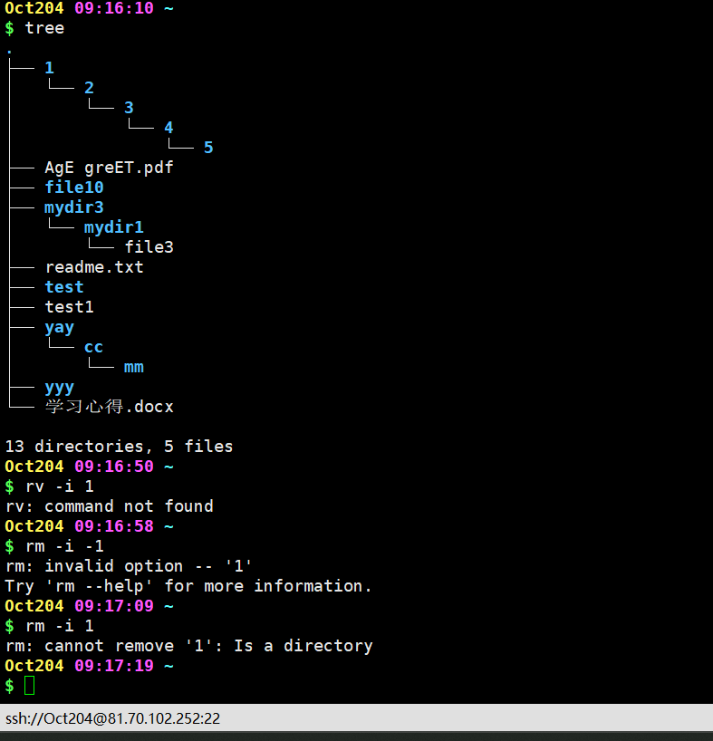713x741 pixels.
Task: Click the 'file10' directory name
Action: click(x=74, y=188)
